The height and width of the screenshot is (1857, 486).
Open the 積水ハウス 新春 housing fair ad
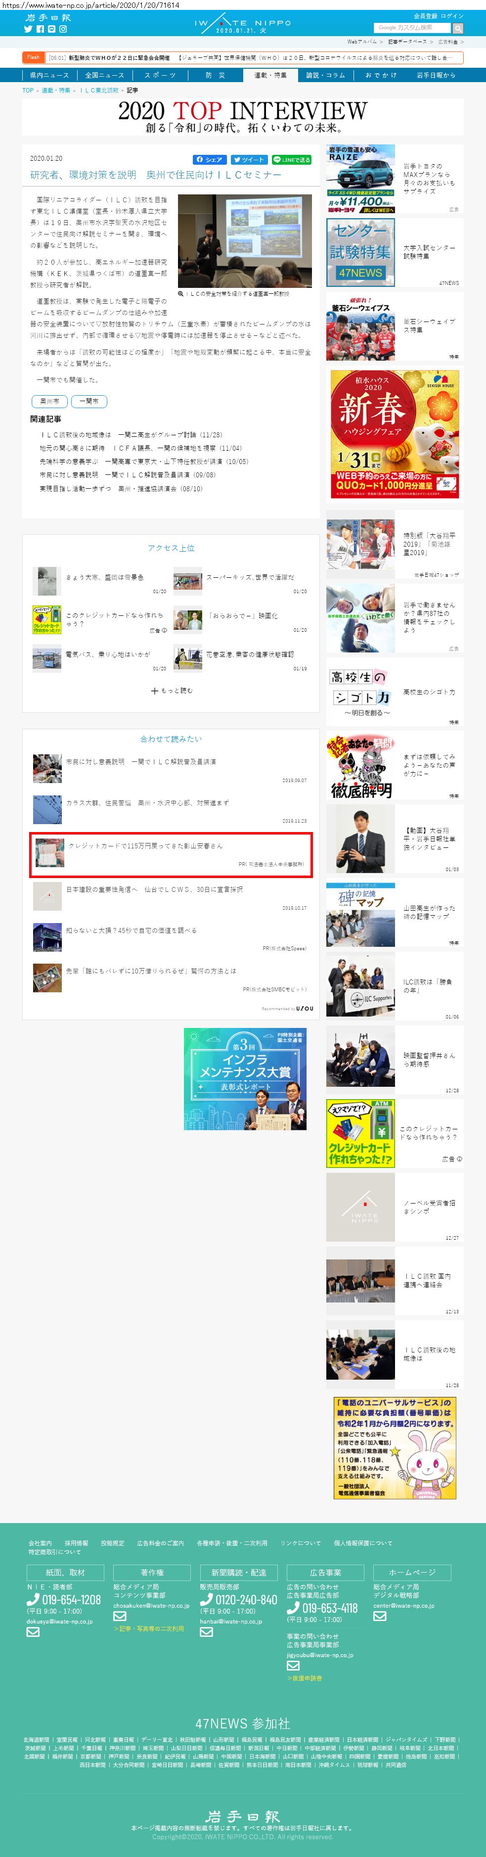tap(395, 435)
